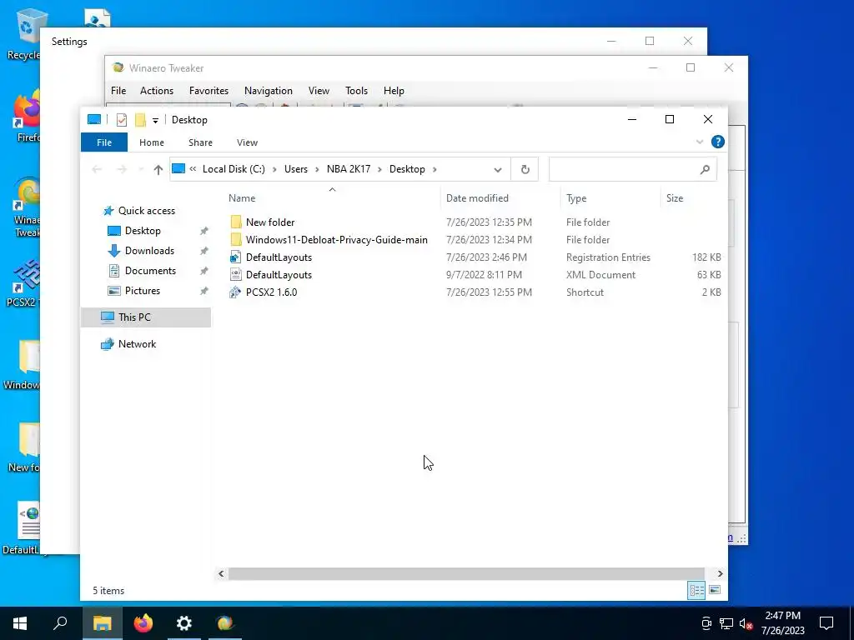
Task: Open recent locations dropdown arrow
Action: coord(141,169)
